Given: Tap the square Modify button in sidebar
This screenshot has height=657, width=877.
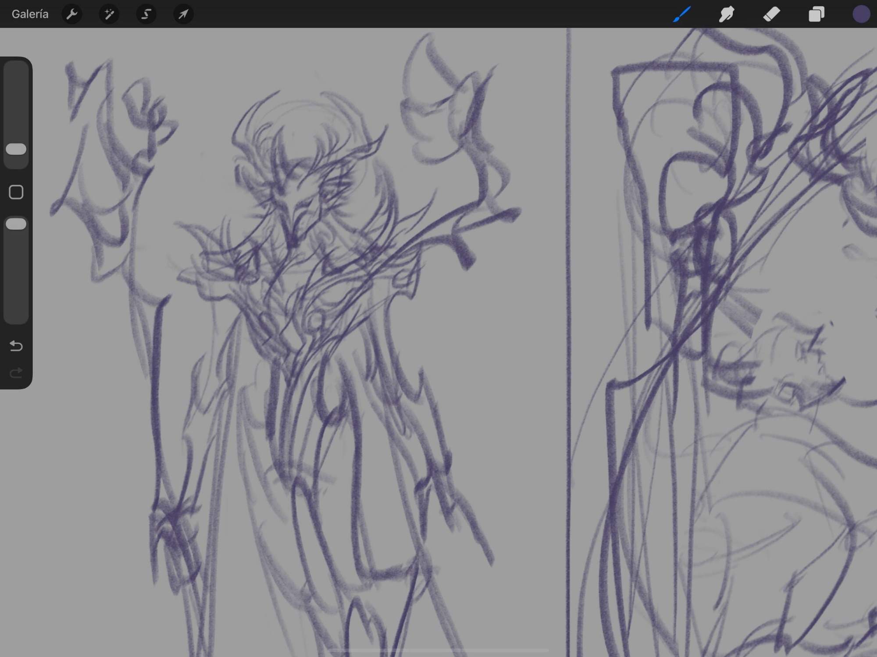Looking at the screenshot, I should (16, 192).
